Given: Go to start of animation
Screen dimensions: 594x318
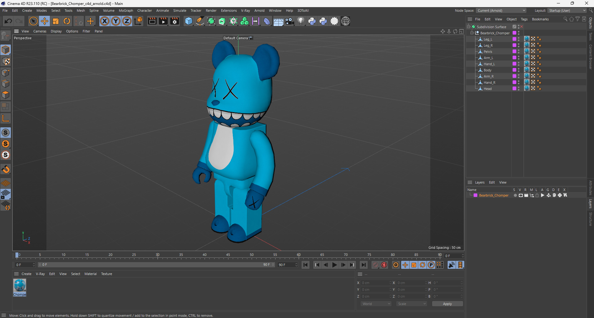Looking at the screenshot, I should coord(306,265).
